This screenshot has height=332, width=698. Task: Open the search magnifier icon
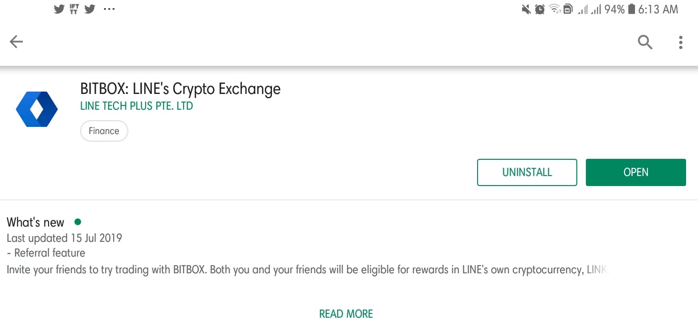pos(645,42)
